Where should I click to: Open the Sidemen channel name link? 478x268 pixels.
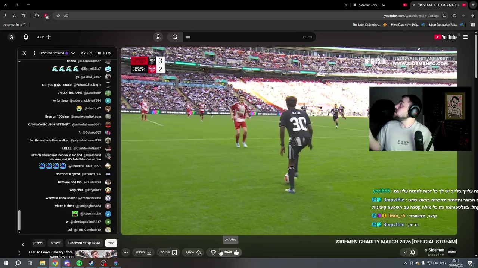(x=436, y=250)
